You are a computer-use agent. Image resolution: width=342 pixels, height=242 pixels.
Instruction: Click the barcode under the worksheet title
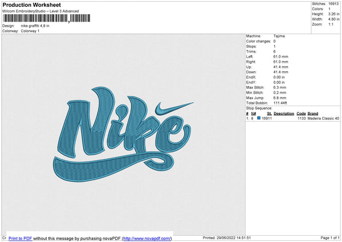point(47,18)
